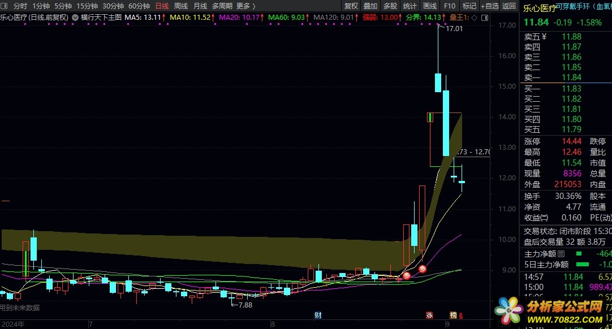This screenshot has height=329, width=612.
Task: Click the MA60: 9.03 indicator value
Action: [286, 18]
